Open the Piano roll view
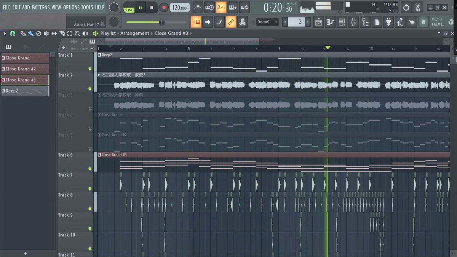The image size is (457, 257). coord(330,22)
